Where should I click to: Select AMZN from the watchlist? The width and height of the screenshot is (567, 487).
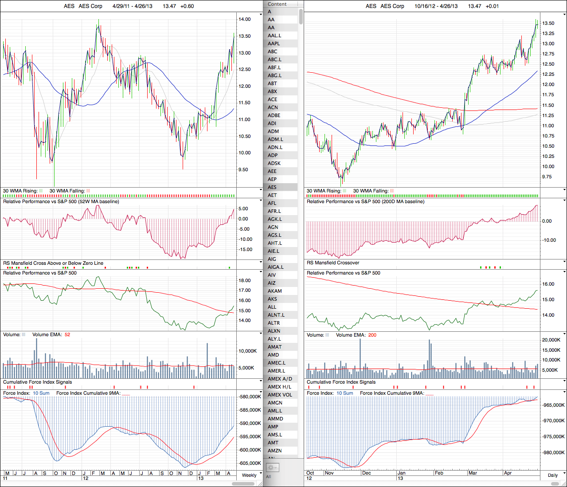coord(275,451)
